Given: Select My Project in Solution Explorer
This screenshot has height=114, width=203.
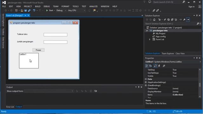Looking at the screenshot, I should (x=160, y=34).
